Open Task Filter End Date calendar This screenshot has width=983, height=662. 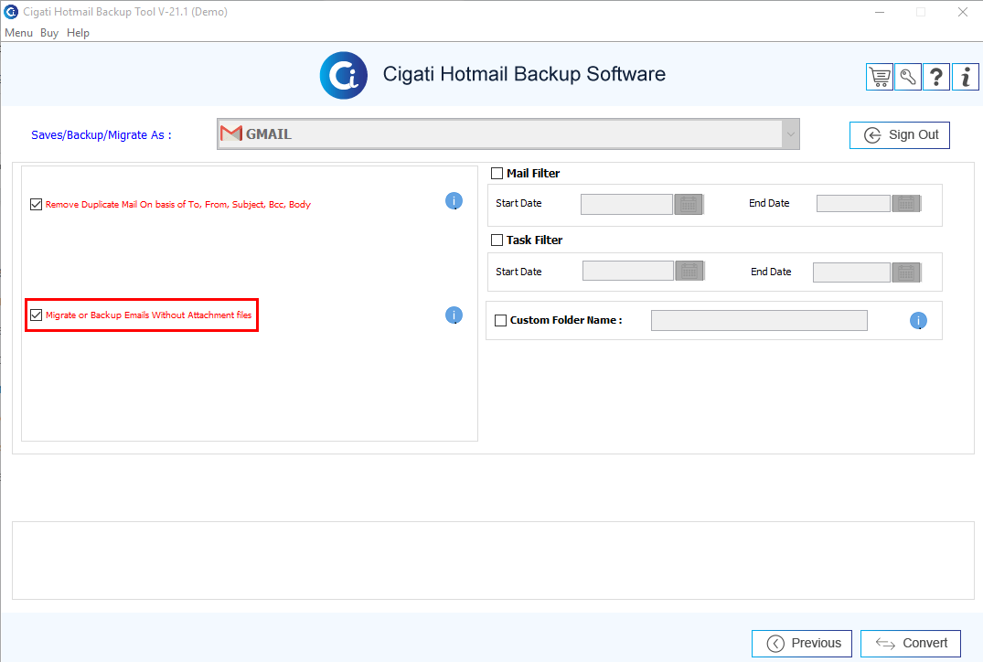click(x=906, y=272)
